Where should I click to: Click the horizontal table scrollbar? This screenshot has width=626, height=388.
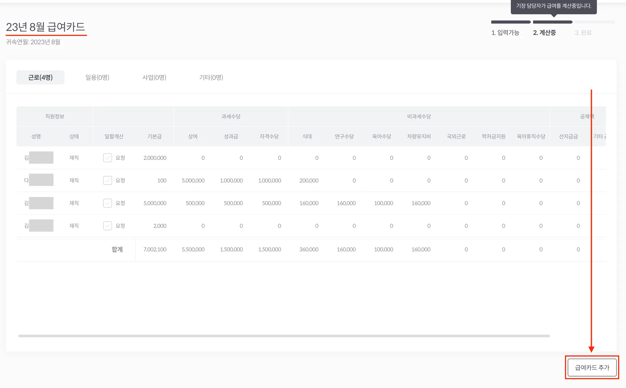tap(284, 336)
